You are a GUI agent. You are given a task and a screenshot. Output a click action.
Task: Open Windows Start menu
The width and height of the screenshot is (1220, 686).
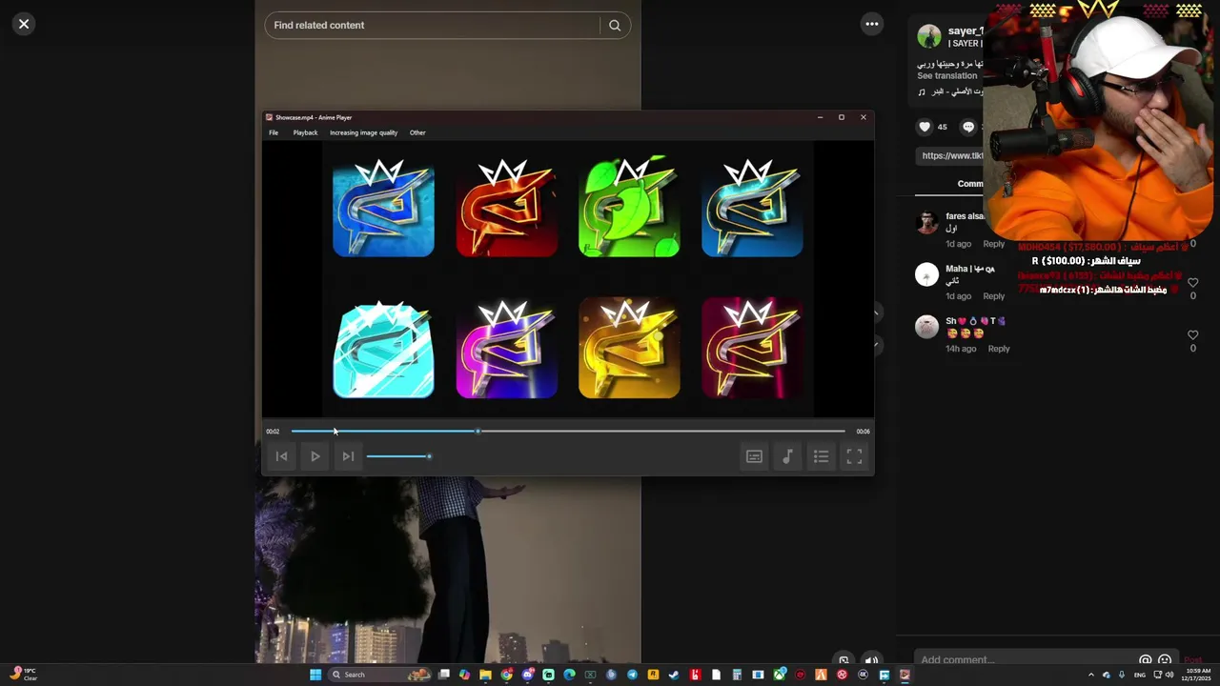pyautogui.click(x=315, y=675)
